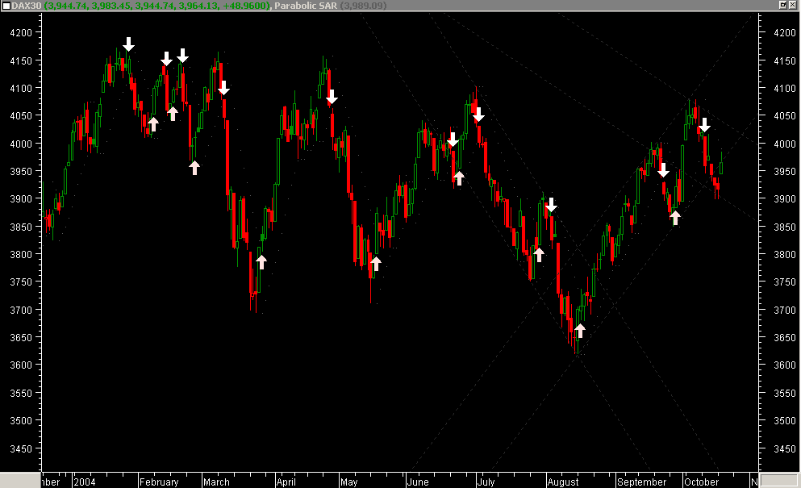Click the 4200 label on right price axis
This screenshot has width=801, height=488.
(785, 33)
